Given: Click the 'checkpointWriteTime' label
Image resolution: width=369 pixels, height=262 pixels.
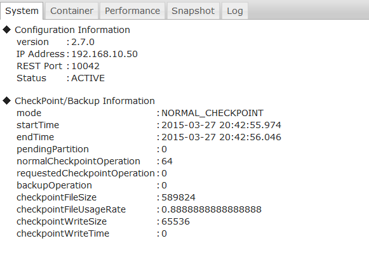Looking at the screenshot, I should point(63,233).
